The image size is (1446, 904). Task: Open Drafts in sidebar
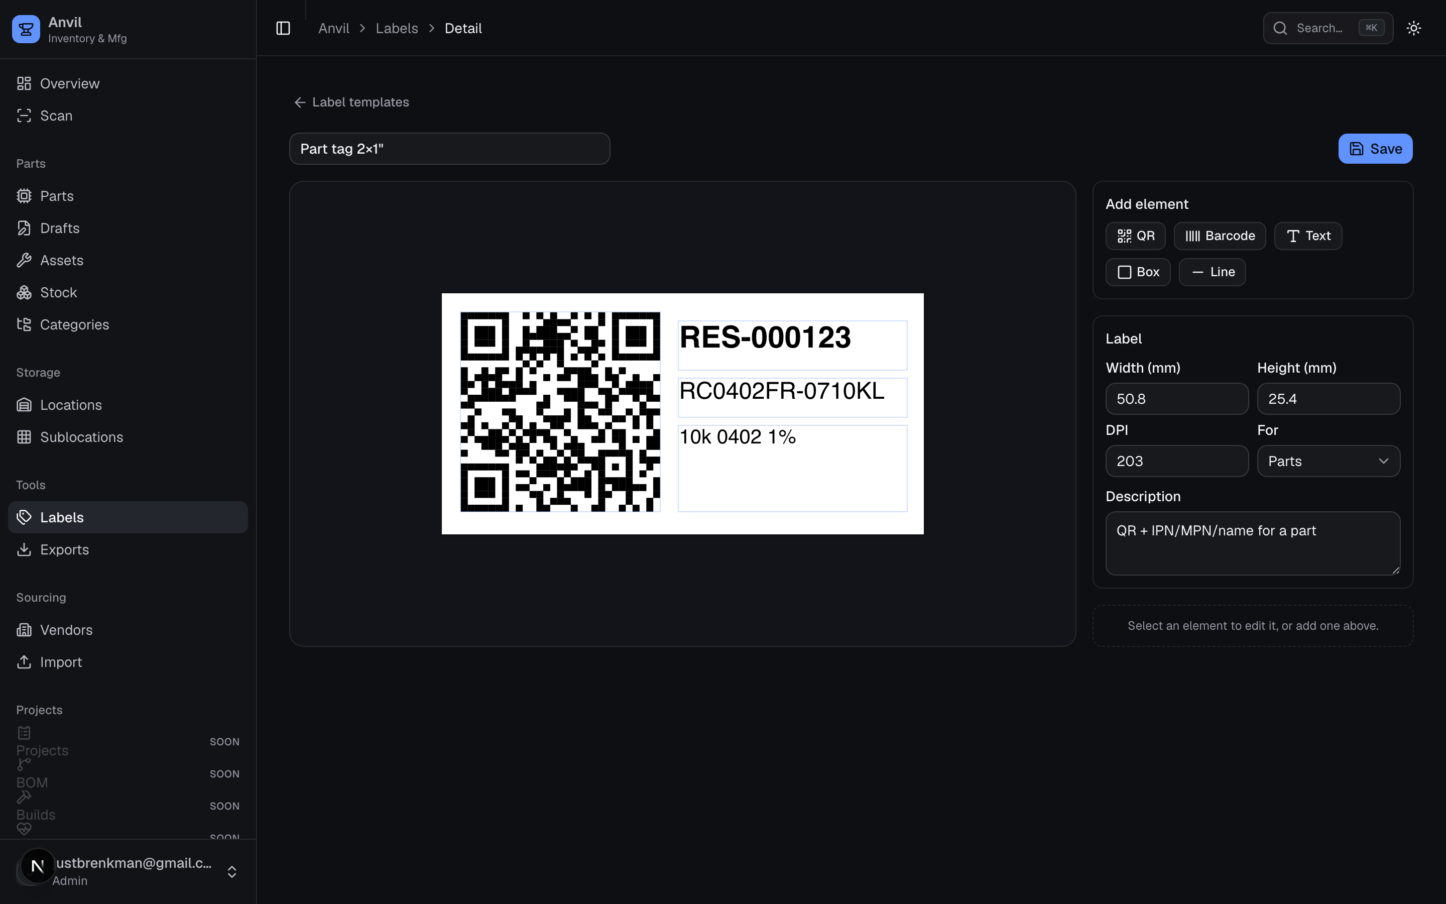point(128,229)
